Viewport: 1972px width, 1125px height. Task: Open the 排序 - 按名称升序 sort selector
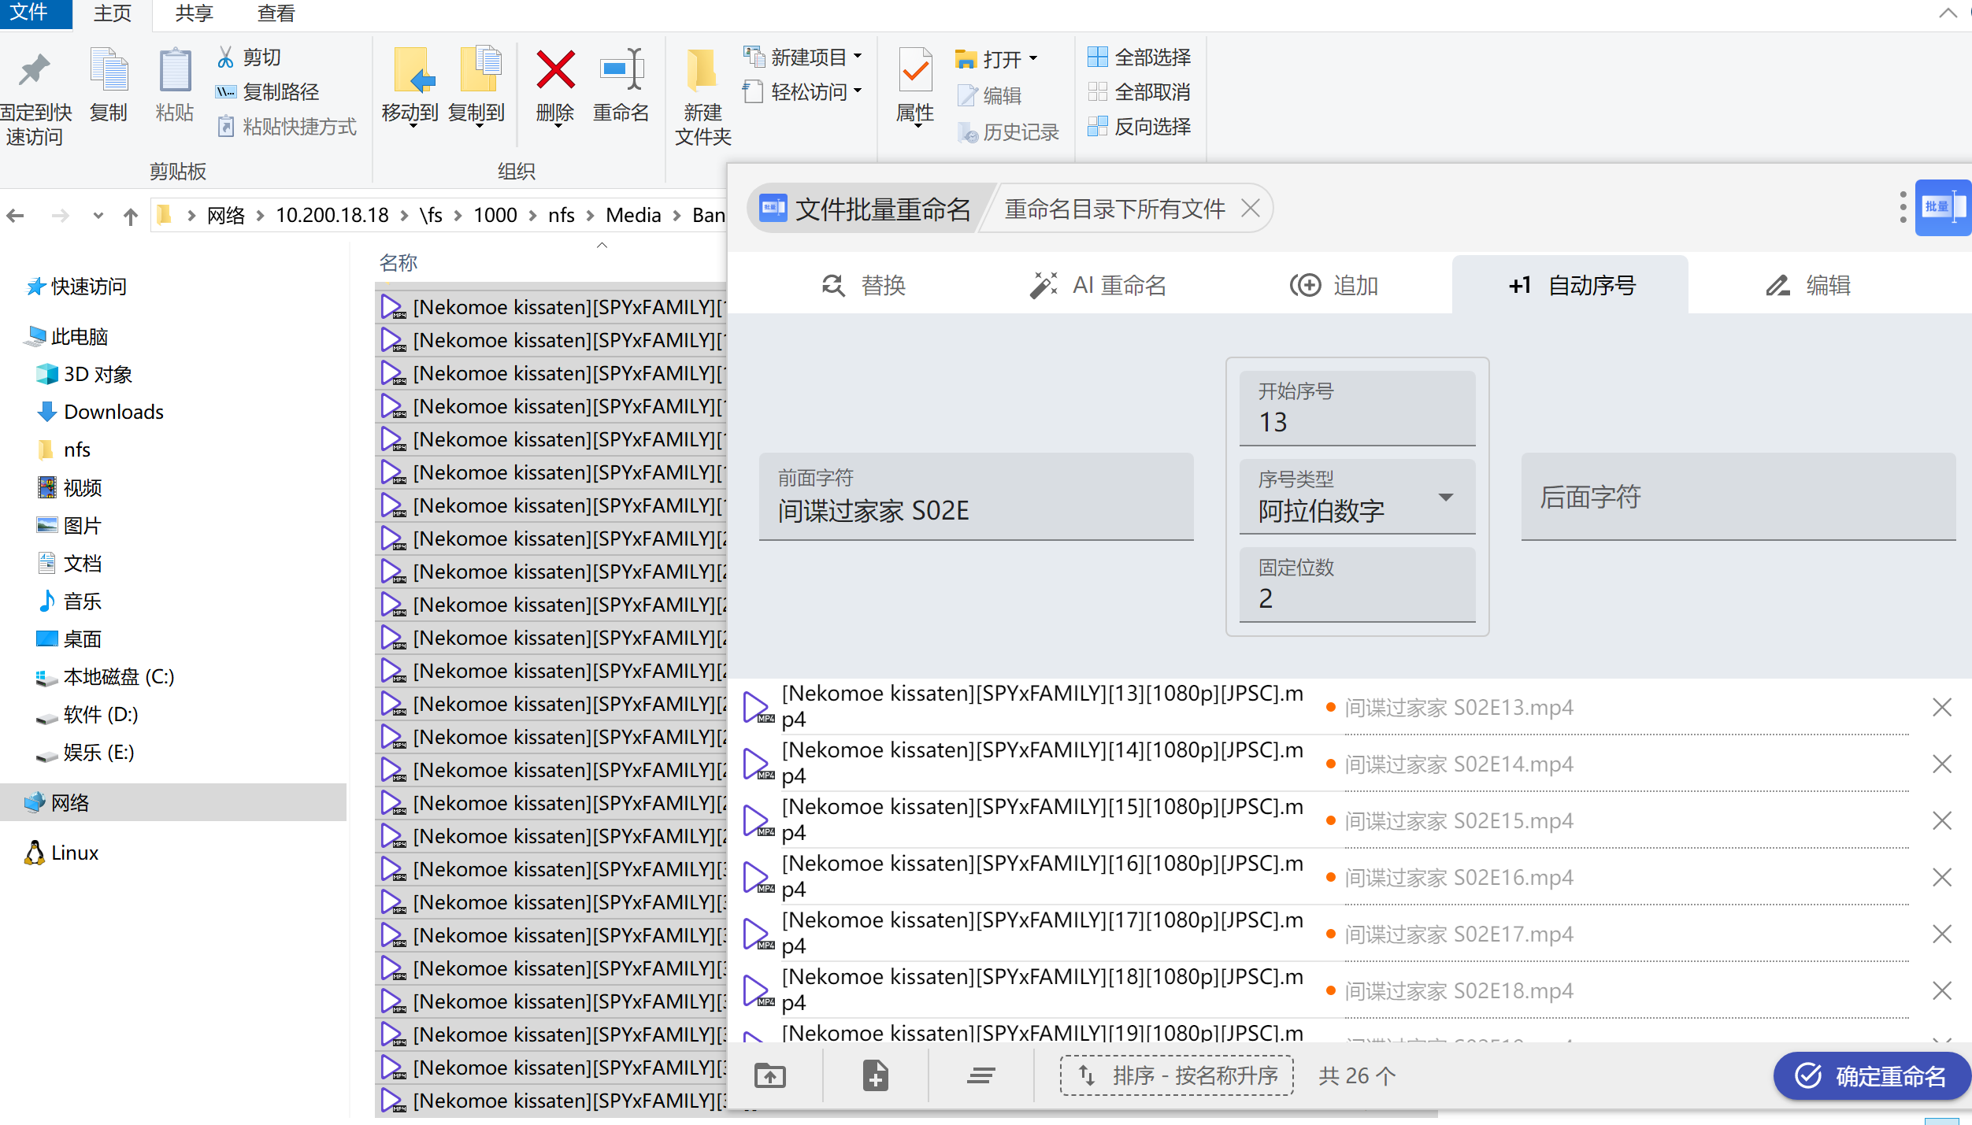[x=1177, y=1075]
